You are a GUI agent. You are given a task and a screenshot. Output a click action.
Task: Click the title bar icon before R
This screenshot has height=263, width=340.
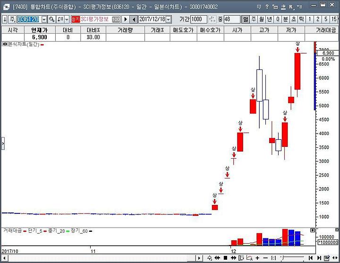coord(283,7)
